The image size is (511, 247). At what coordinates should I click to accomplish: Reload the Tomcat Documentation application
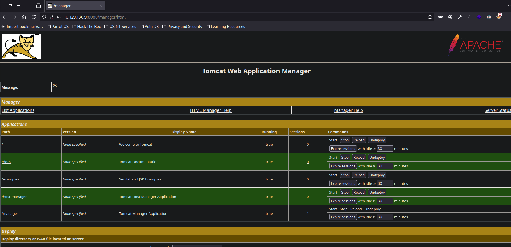359,157
